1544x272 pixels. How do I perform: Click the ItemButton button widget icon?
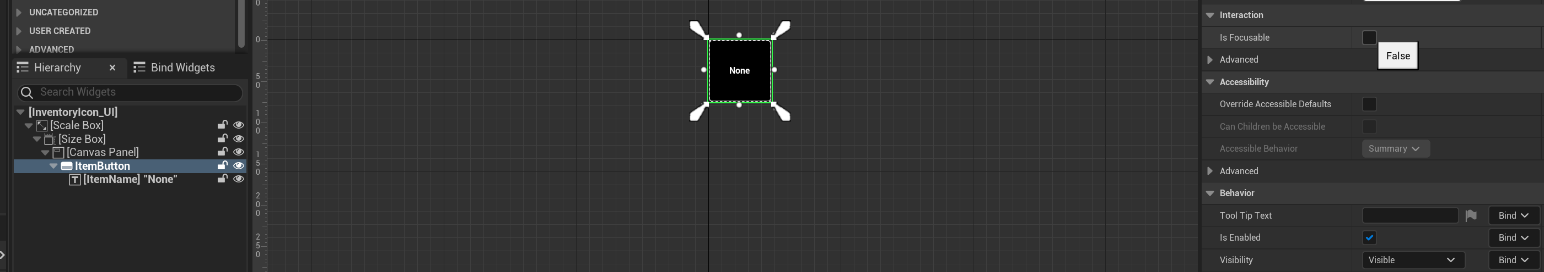point(67,166)
